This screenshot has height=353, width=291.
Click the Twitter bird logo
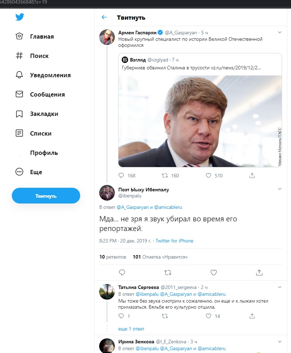(x=20, y=17)
